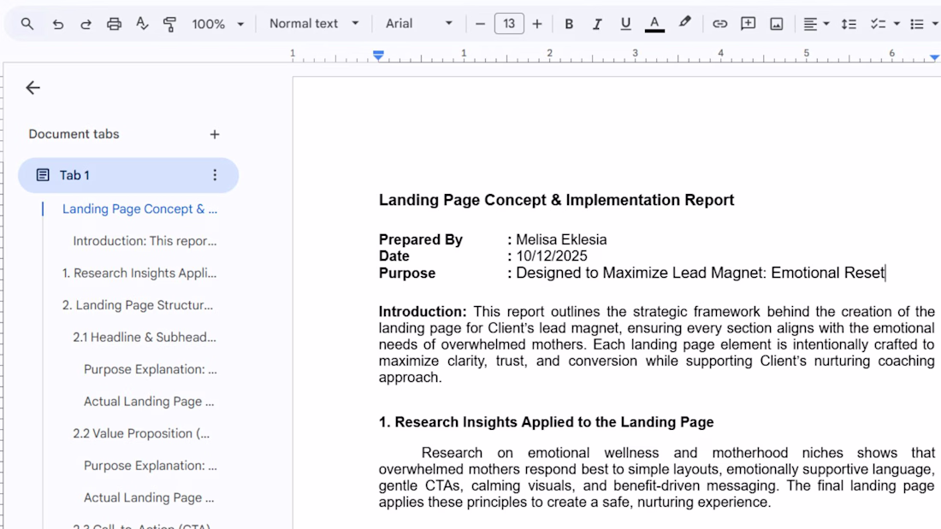Add a comment using comment icon
The height and width of the screenshot is (529, 941).
coord(748,24)
